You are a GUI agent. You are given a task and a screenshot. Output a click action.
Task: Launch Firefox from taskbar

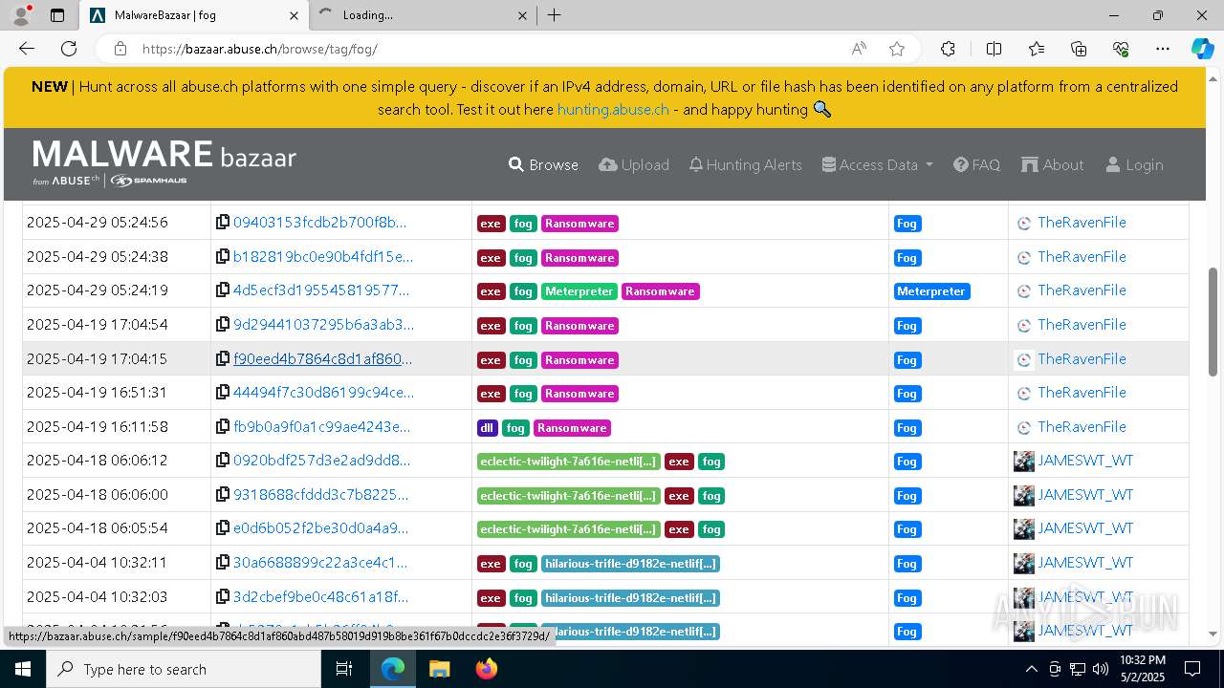click(x=486, y=669)
